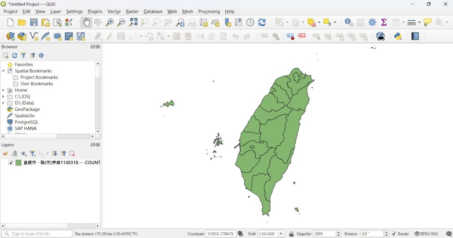Open the Temporal Controller clock icon
453x238 pixels.
click(x=250, y=22)
